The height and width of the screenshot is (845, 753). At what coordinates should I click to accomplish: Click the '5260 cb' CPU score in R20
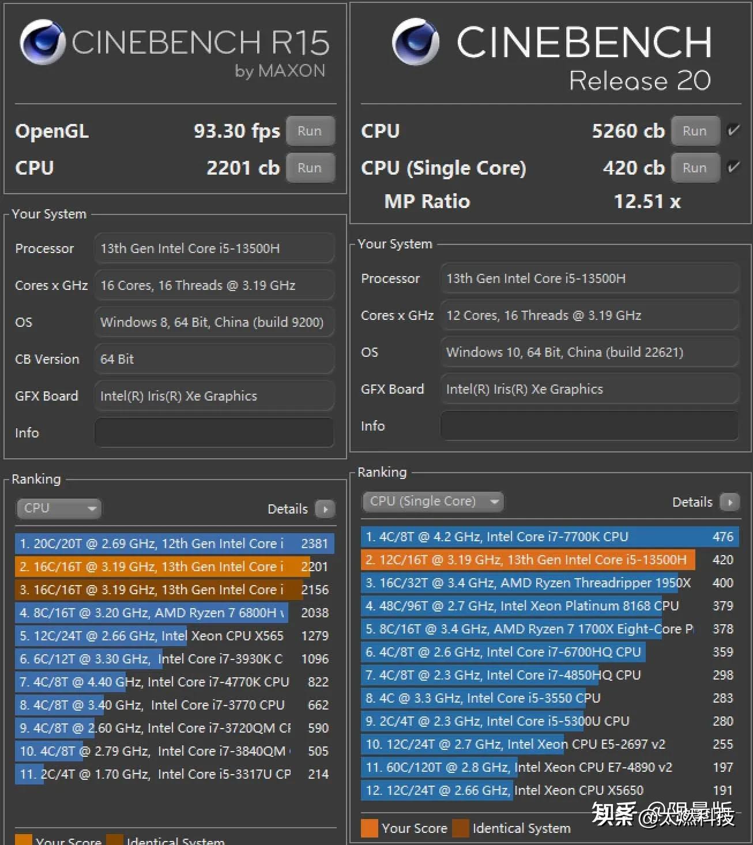click(x=628, y=131)
